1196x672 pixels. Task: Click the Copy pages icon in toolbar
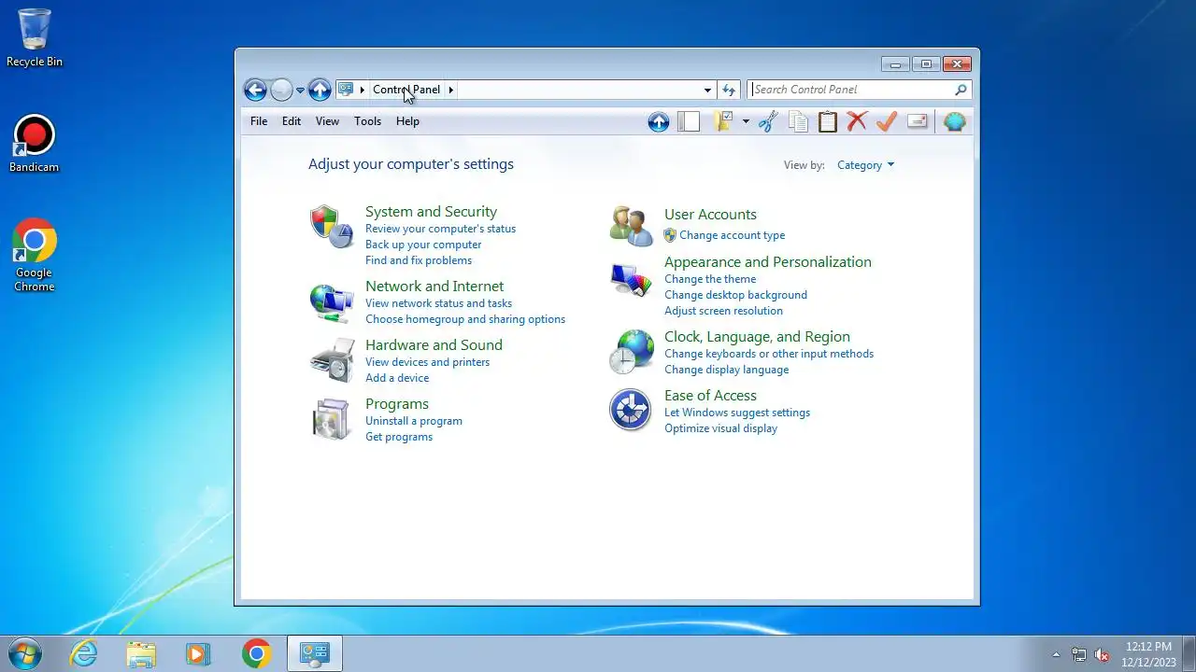[x=798, y=121]
